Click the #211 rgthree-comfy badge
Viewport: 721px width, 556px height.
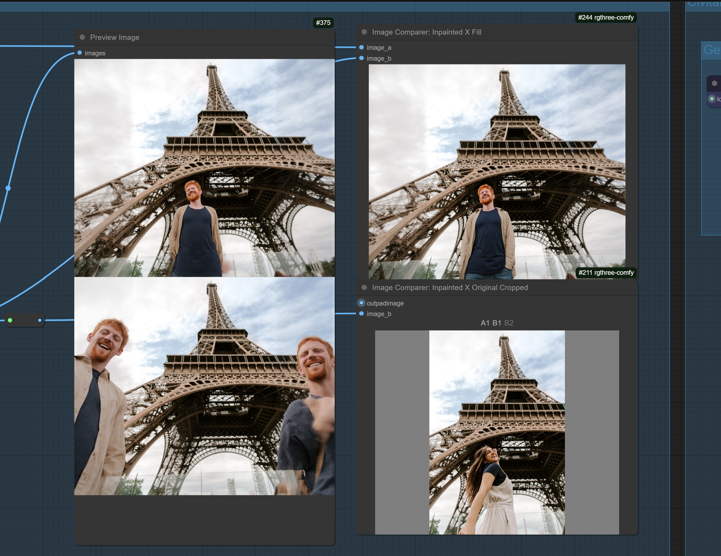coord(605,273)
